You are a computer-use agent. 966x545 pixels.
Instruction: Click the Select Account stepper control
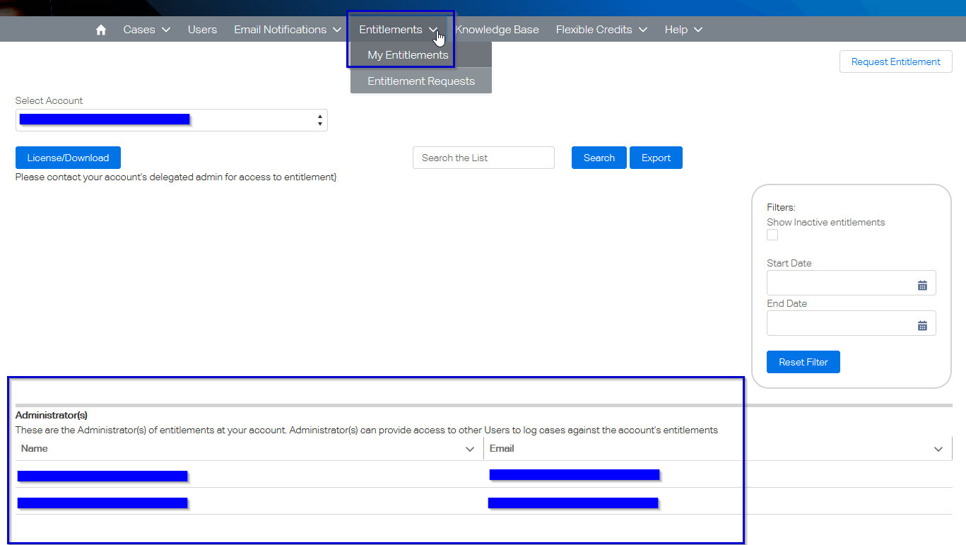point(319,119)
